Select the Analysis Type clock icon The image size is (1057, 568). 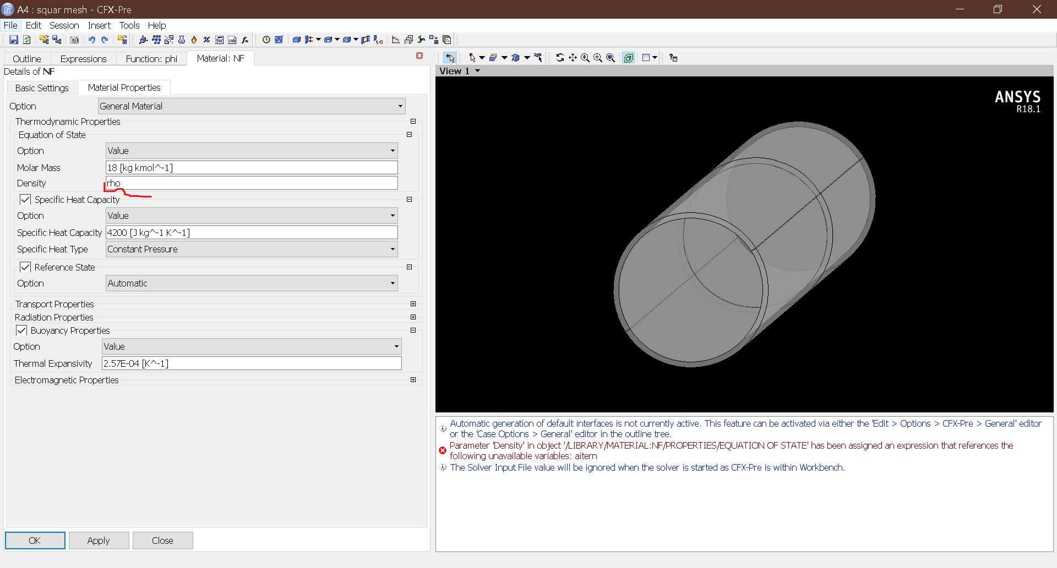266,39
